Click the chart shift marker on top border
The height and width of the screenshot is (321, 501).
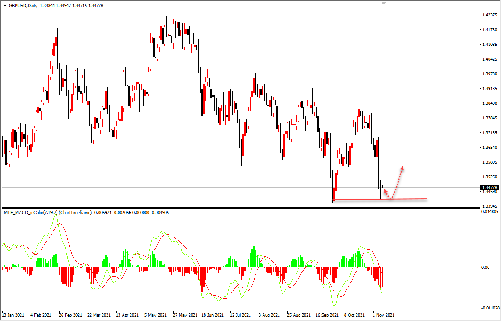tap(384, 3)
